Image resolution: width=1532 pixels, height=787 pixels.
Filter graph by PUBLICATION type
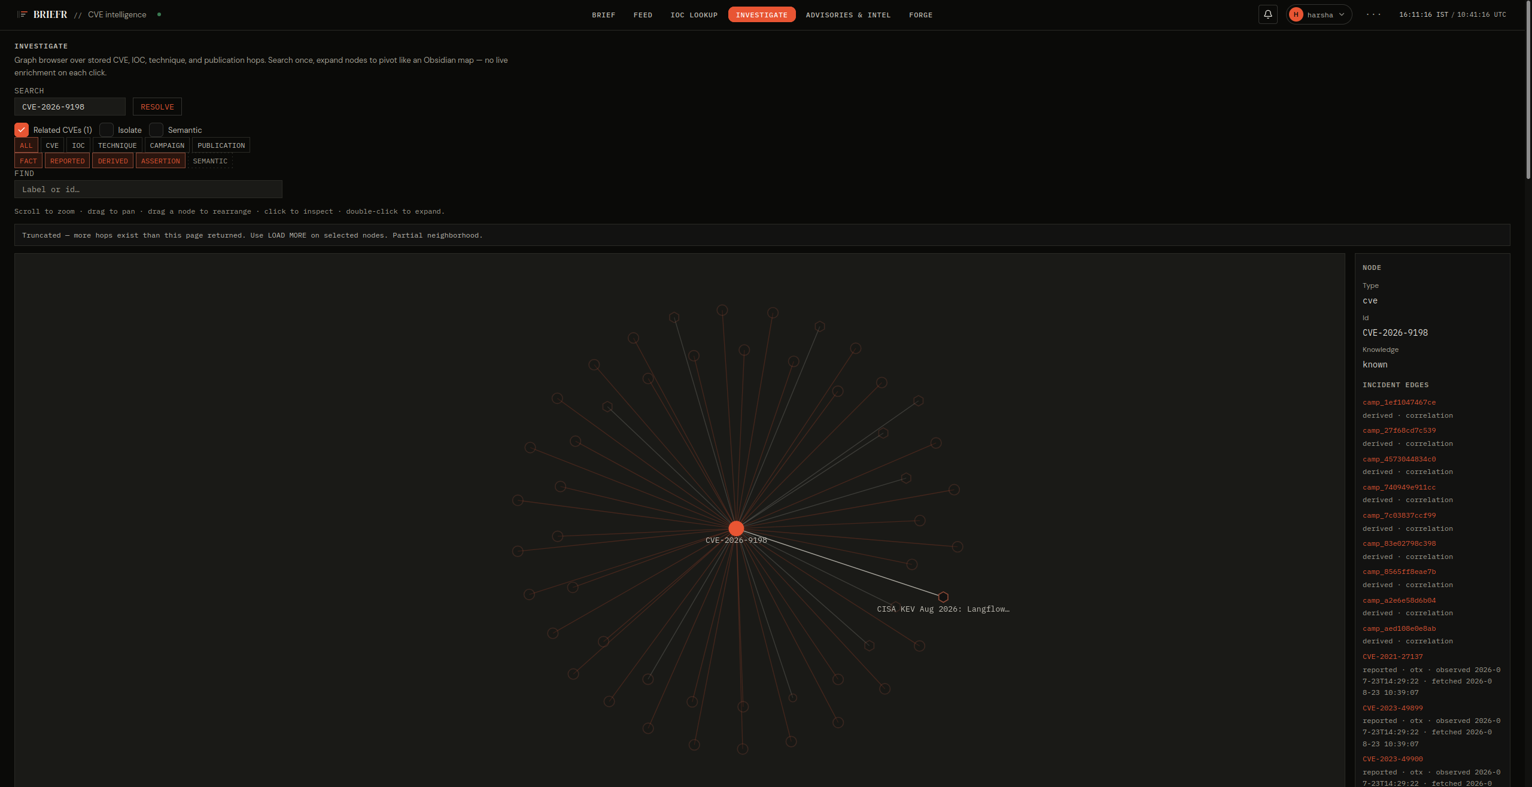point(221,145)
